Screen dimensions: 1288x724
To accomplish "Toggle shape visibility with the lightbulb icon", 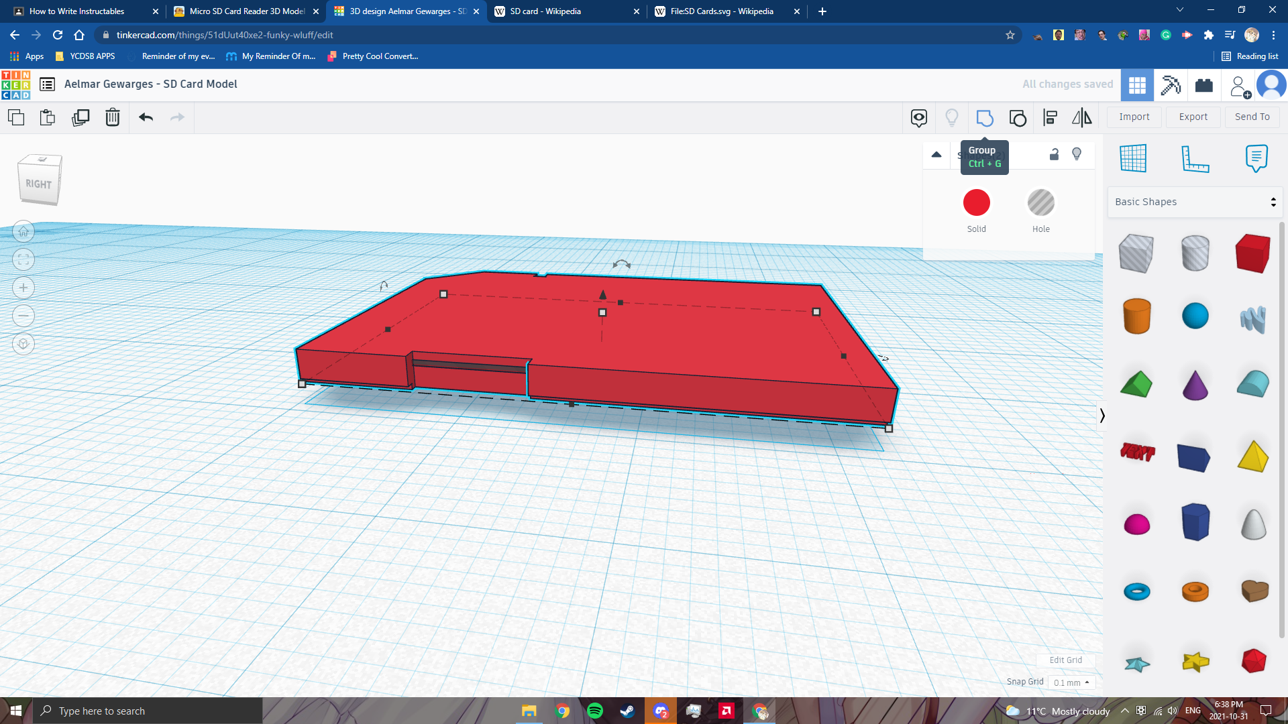I will (1077, 154).
